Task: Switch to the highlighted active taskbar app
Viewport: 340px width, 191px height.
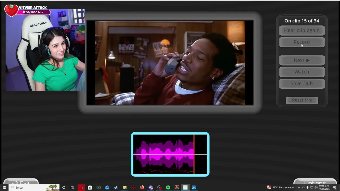Action: [x=185, y=188]
